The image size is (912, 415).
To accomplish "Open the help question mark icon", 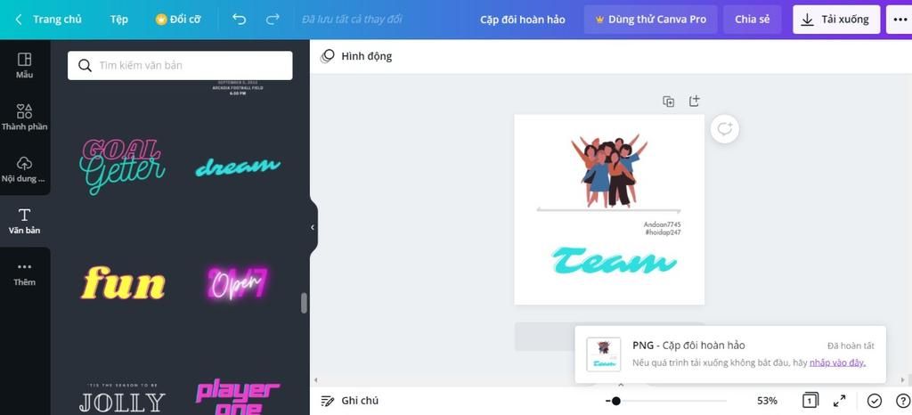I will [x=902, y=401].
